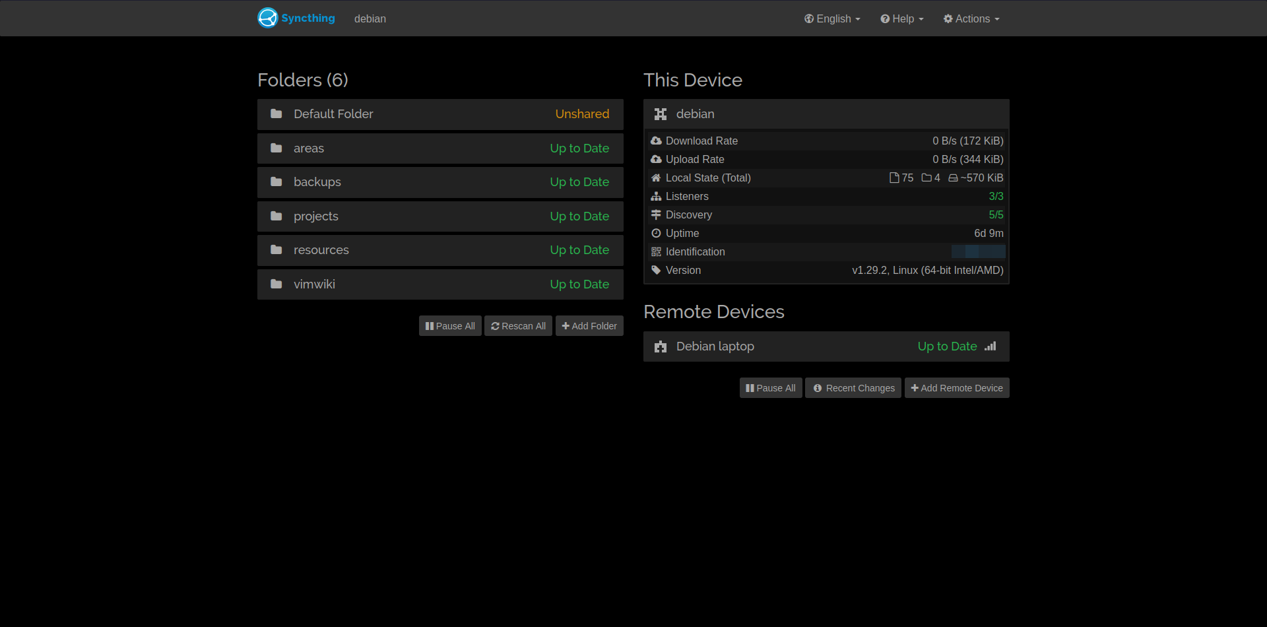Click the Remote Devices heading
This screenshot has height=627, width=1267.
coord(714,312)
